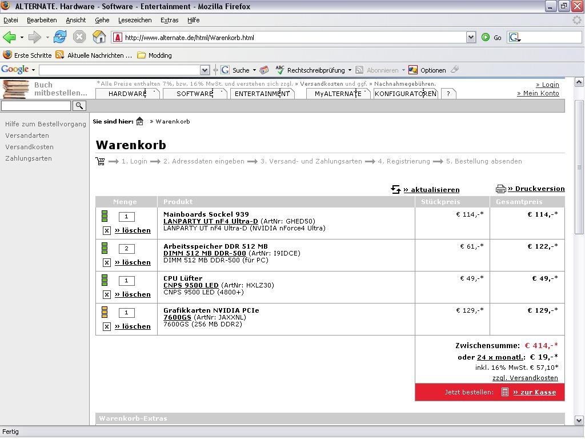Open the Aktuelle Nachrichten feed bookmark
The height and width of the screenshot is (439, 585).
tap(94, 55)
